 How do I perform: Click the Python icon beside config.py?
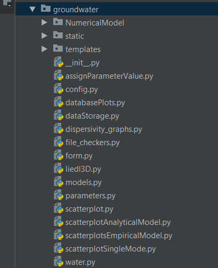58,88
